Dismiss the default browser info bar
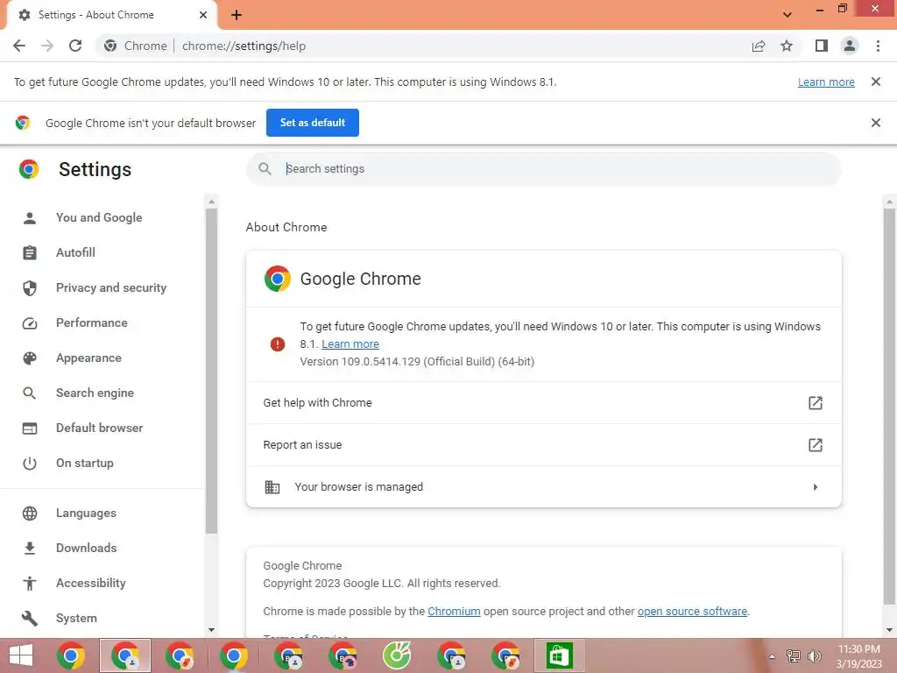Screen dimensions: 897x673 875,123
